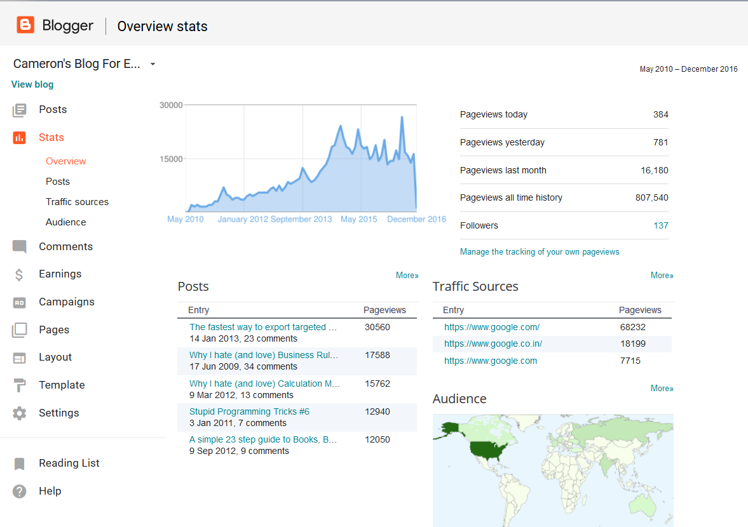Image resolution: width=748 pixels, height=527 pixels.
Task: Open Campaigns in the sidebar
Action: [x=67, y=302]
